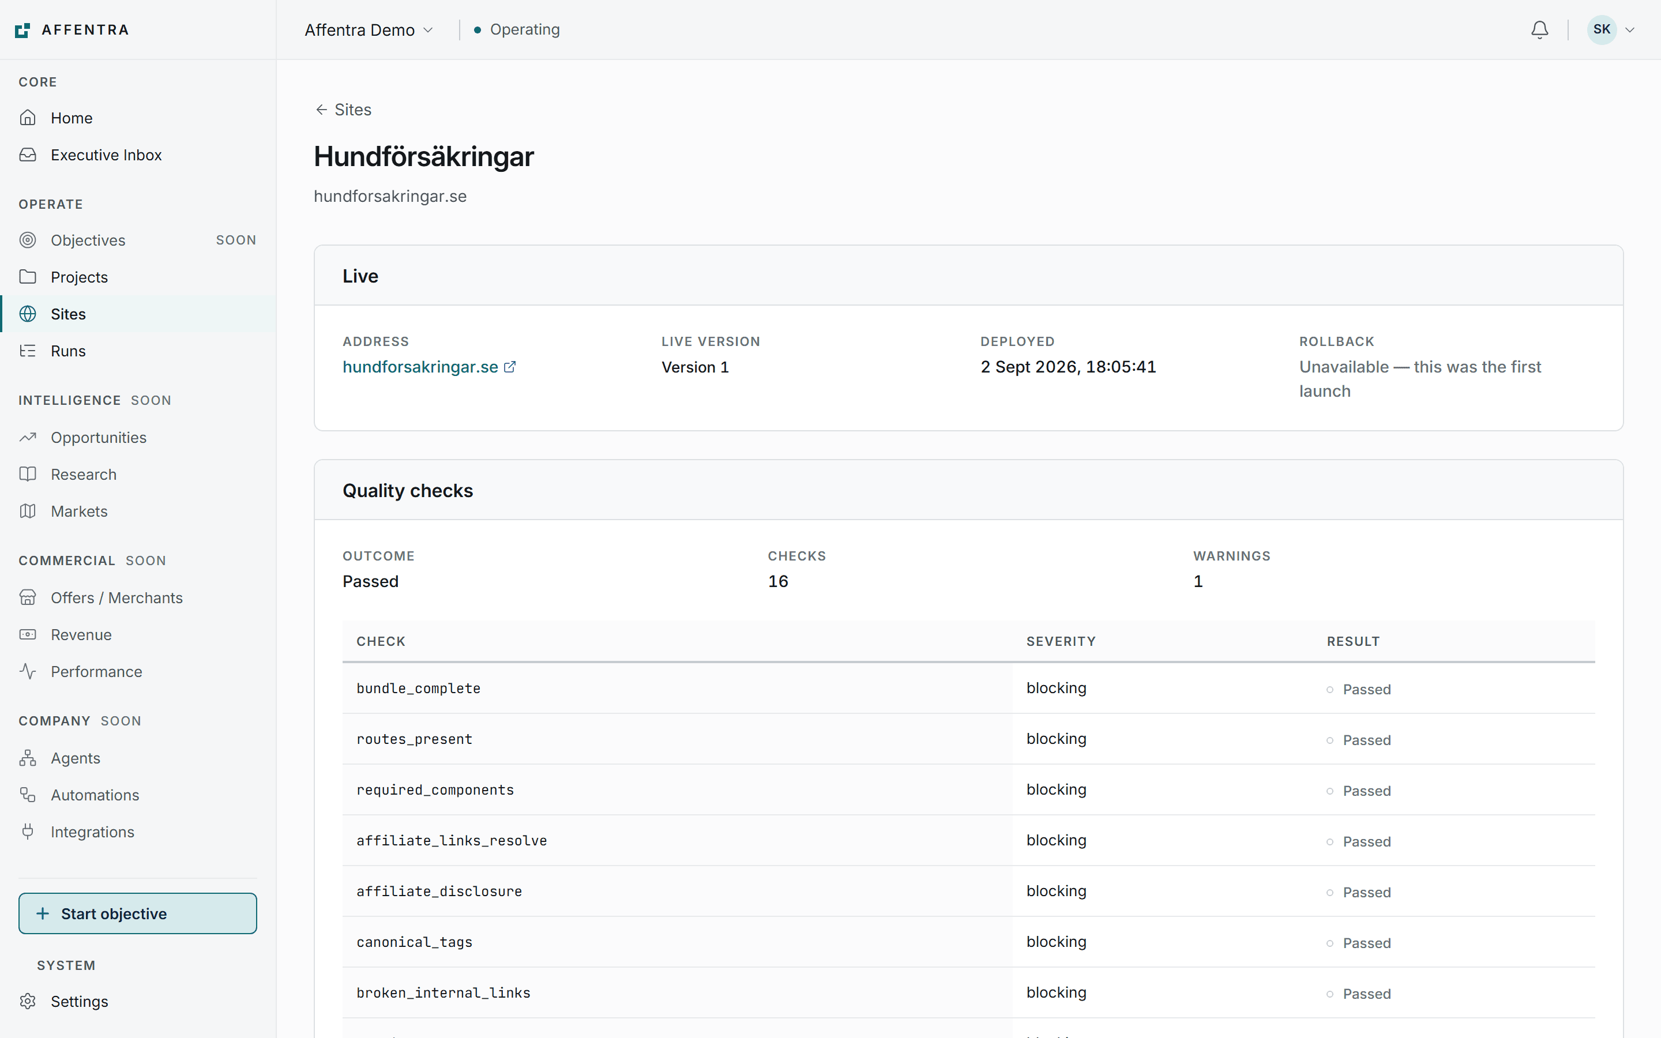The height and width of the screenshot is (1038, 1661).
Task: Open Offers / Merchants in the sidebar
Action: tap(138, 597)
